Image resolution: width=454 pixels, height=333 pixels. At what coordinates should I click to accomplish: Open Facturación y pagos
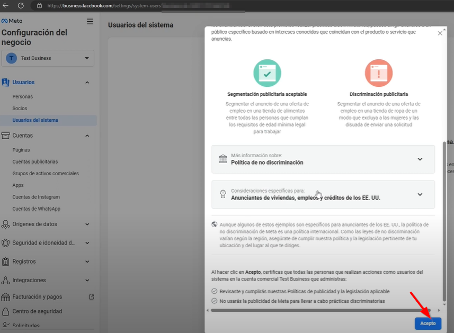click(37, 297)
